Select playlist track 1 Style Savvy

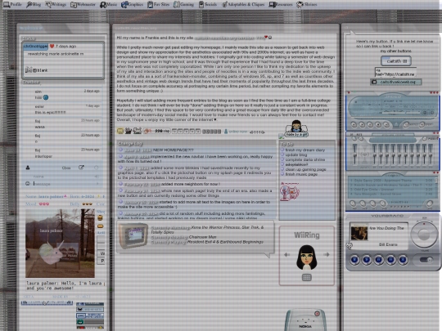(x=390, y=180)
